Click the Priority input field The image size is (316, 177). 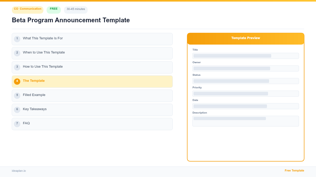[246, 94]
